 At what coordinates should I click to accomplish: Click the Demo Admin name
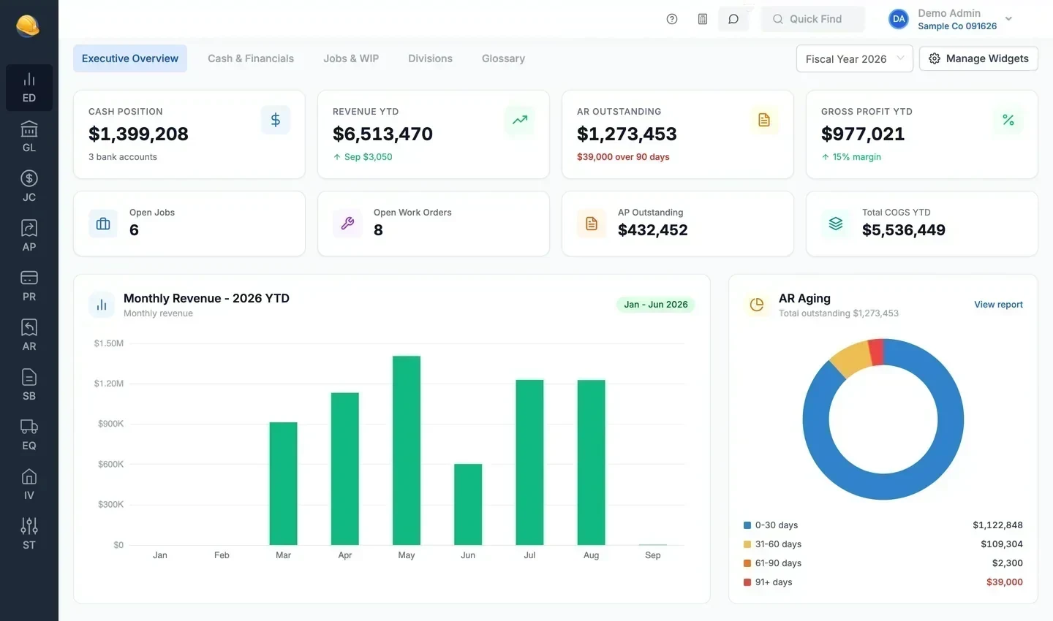point(949,13)
